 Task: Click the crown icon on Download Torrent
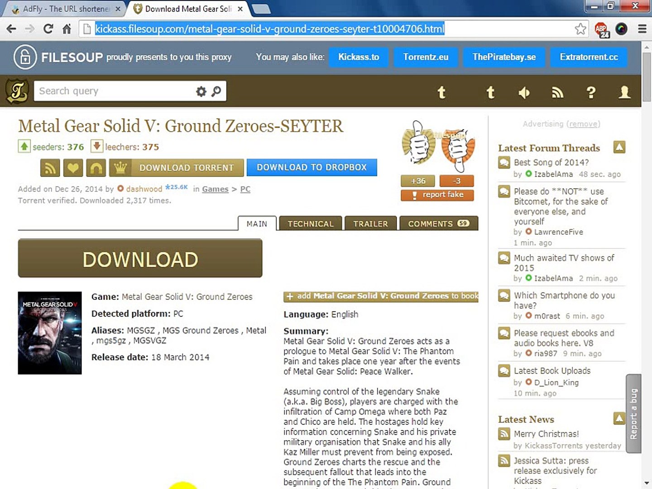(x=120, y=168)
